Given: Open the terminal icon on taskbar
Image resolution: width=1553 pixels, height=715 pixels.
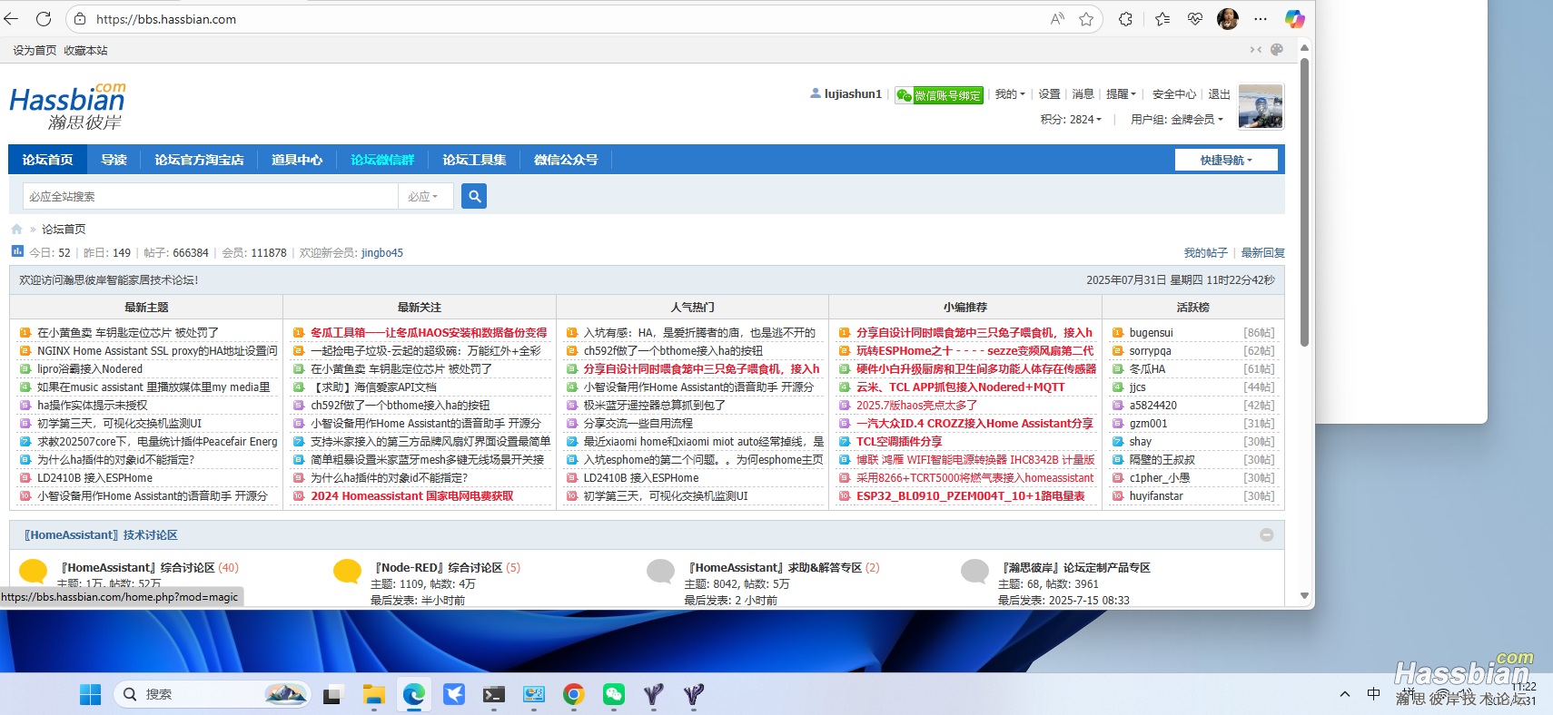Looking at the screenshot, I should click(x=493, y=694).
